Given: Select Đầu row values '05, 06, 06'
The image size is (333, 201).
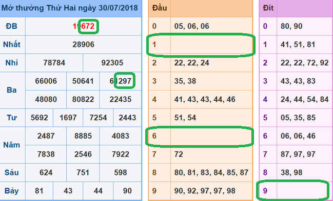Looking at the screenshot, I should pyautogui.click(x=192, y=26).
